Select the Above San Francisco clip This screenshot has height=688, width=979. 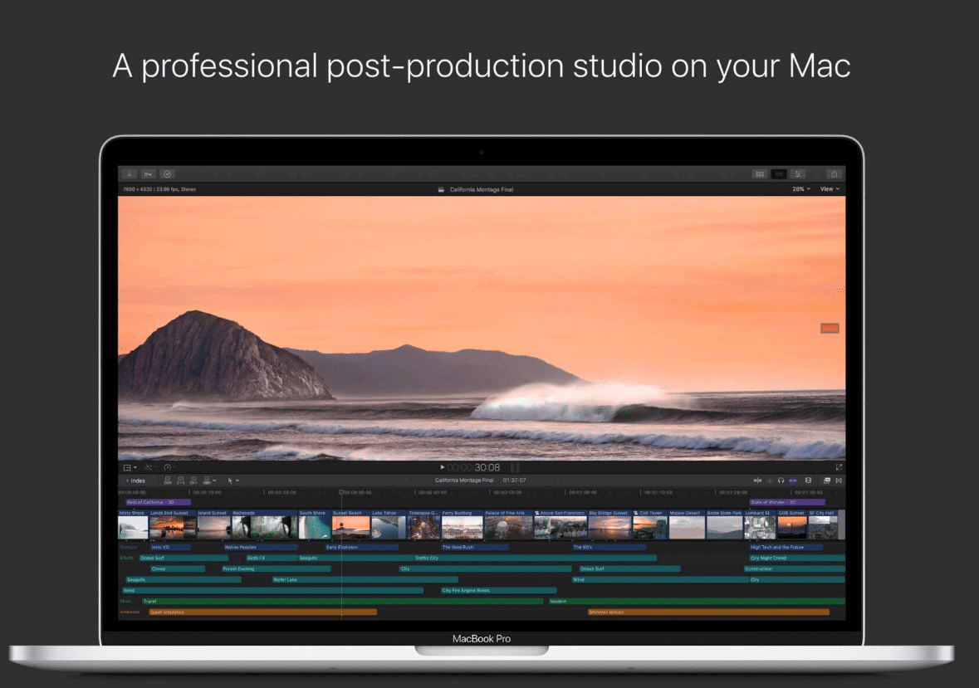560,524
